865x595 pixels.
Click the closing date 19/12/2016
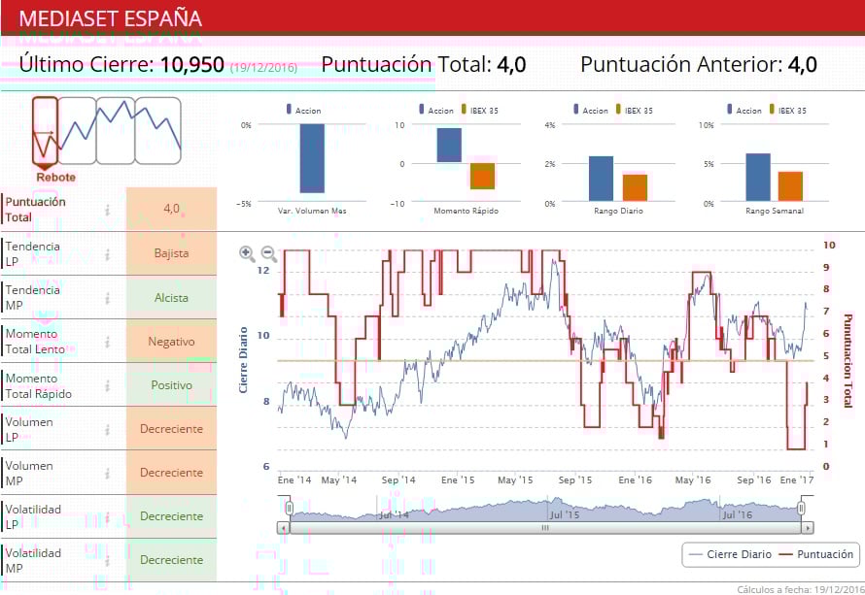(263, 68)
